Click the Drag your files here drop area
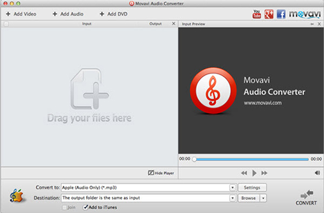 (89, 97)
